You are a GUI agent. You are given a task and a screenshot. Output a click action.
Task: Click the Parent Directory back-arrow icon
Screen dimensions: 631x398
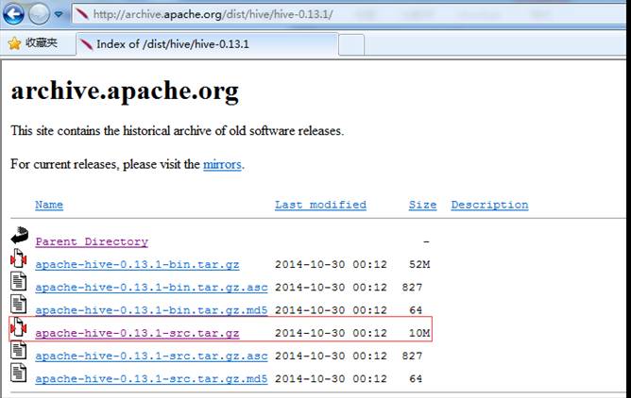coord(19,236)
